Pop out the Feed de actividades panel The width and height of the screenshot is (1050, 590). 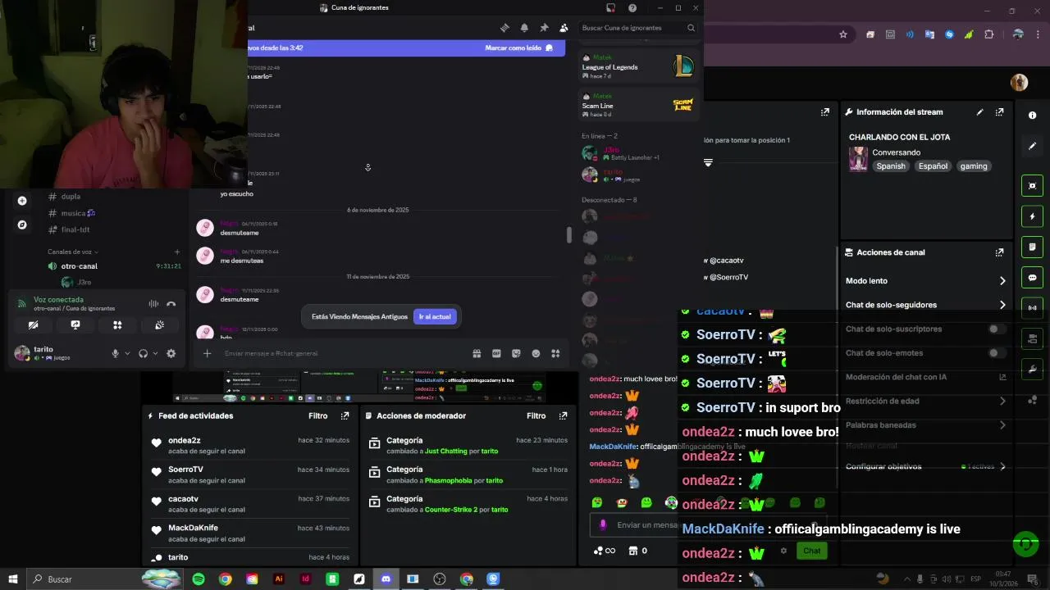pyautogui.click(x=345, y=416)
